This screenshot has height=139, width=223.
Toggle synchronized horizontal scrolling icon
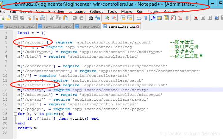pos(130,18)
